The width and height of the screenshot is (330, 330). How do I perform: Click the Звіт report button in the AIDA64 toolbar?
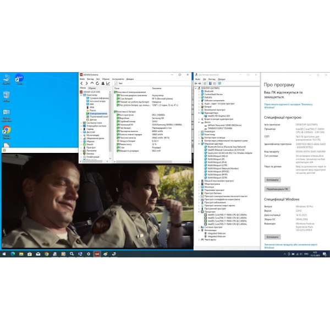pos(118,84)
